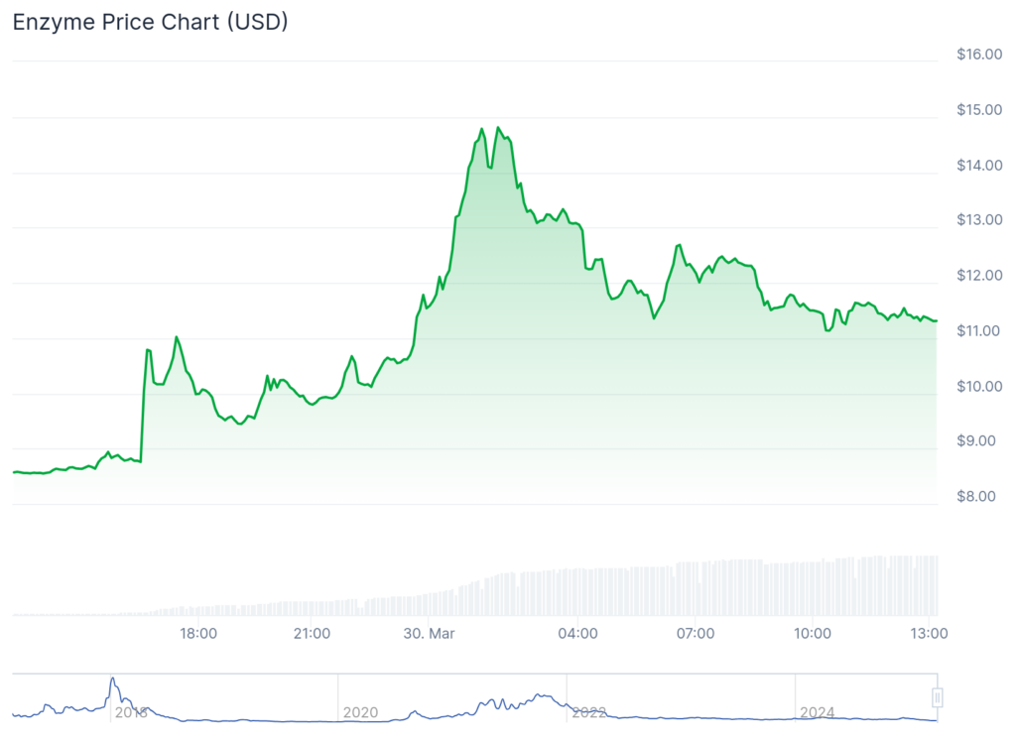Viewport: 1016px width, 741px height.
Task: Click the 18:00 time axis label
Action: pos(198,633)
